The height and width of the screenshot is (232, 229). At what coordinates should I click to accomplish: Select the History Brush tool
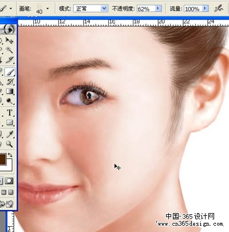pos(10,82)
